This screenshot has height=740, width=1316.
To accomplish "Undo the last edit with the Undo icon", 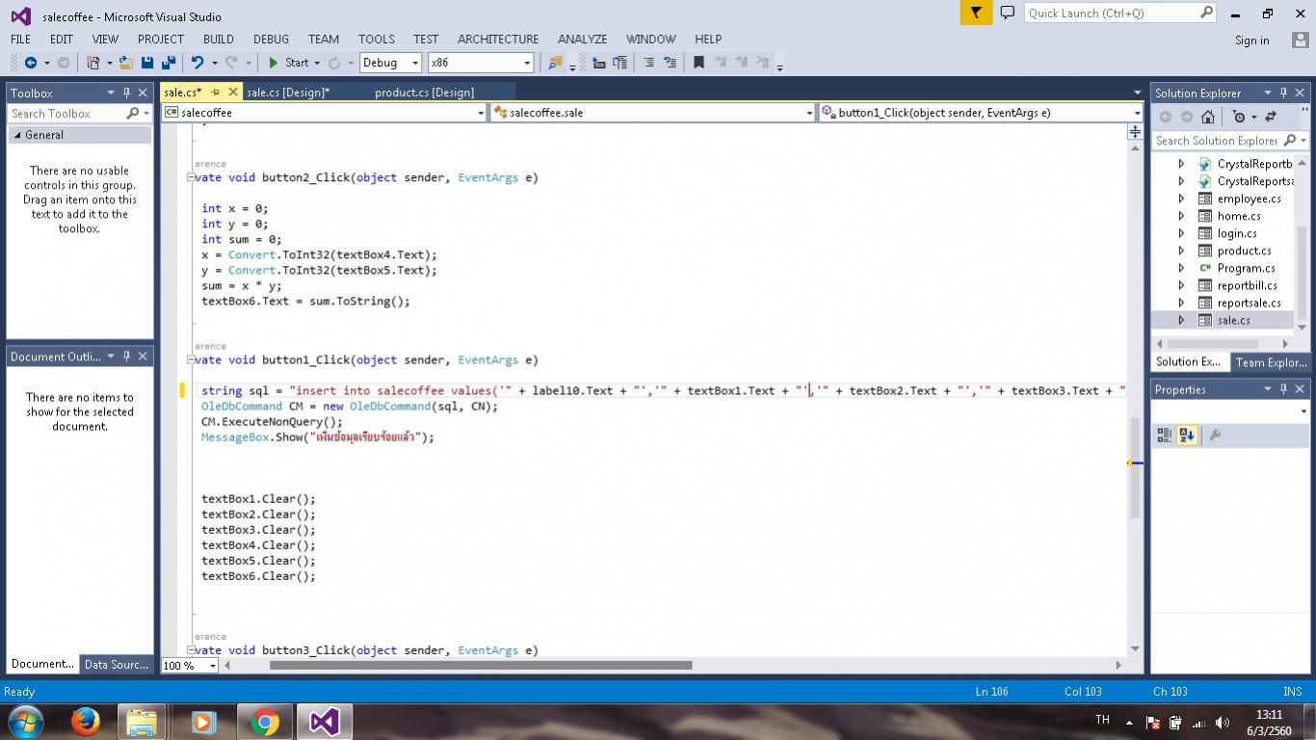I will coord(197,63).
